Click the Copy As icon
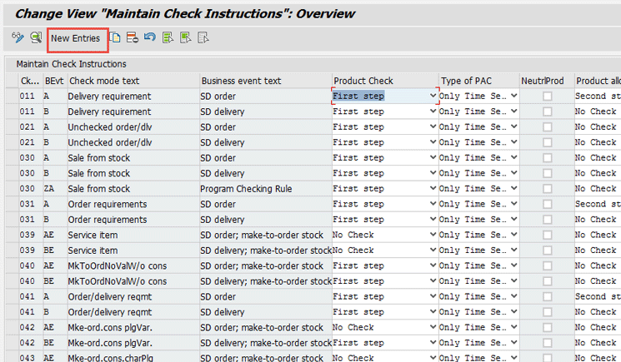Image resolution: width=621 pixels, height=362 pixels. pos(116,37)
